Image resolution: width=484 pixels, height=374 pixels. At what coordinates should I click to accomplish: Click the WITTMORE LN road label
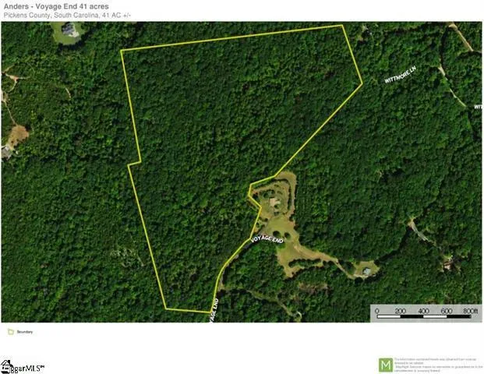click(401, 75)
